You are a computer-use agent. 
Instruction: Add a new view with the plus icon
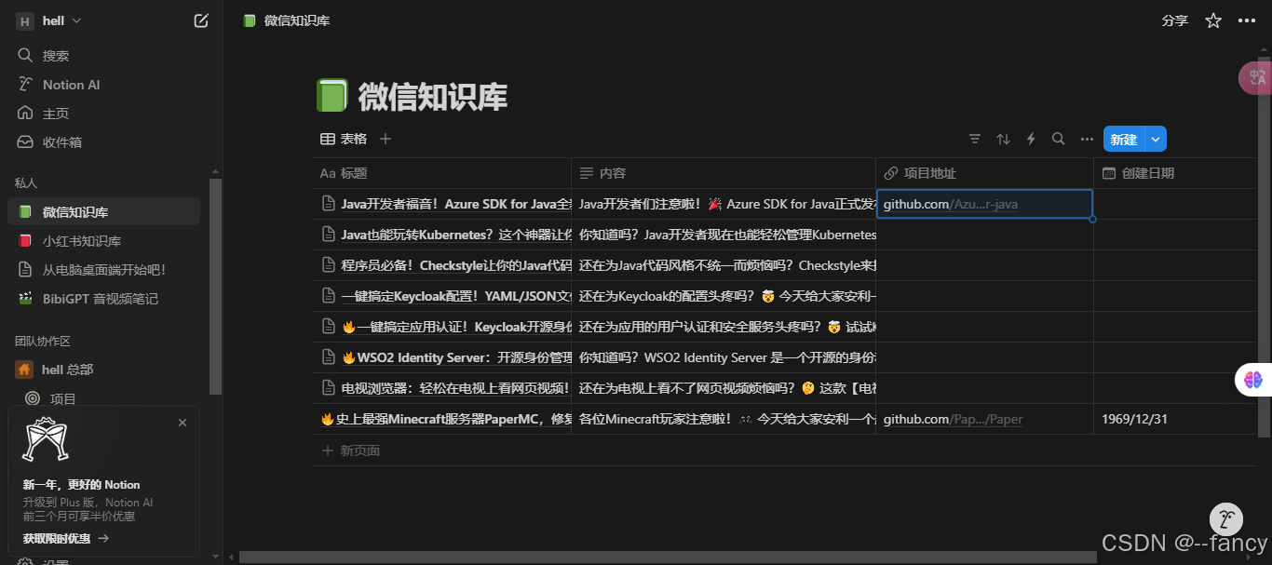pyautogui.click(x=386, y=139)
